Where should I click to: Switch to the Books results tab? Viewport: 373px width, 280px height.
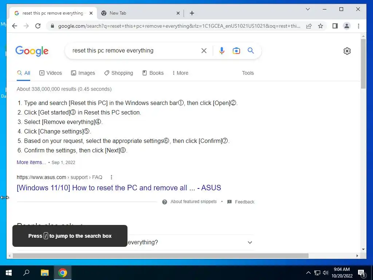(x=153, y=73)
